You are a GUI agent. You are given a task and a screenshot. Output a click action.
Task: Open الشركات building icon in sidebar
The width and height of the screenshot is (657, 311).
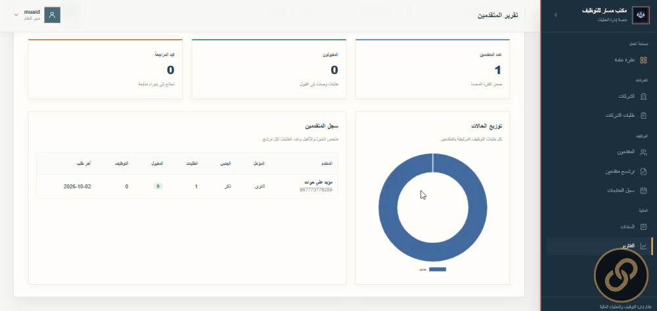click(644, 96)
